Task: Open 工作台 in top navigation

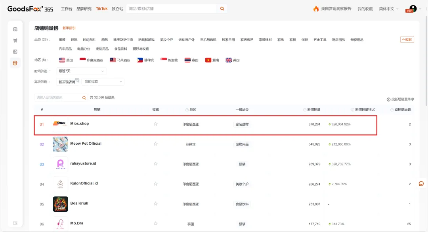Action: point(66,9)
